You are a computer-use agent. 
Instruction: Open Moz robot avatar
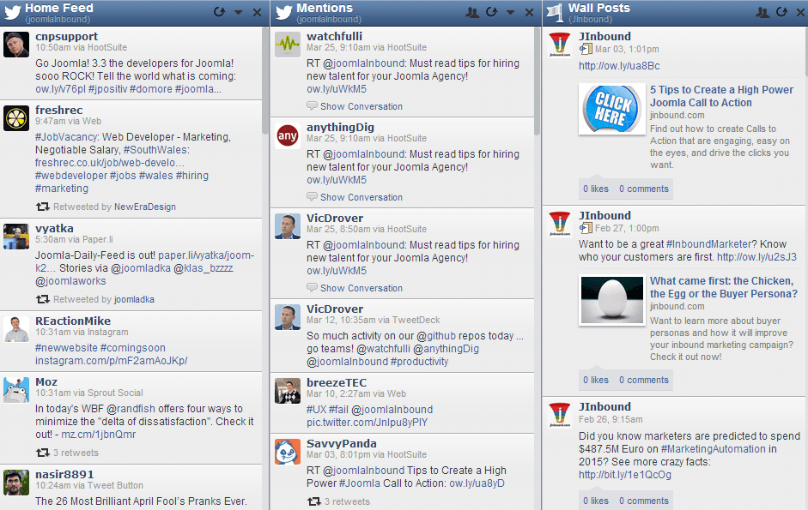pyautogui.click(x=16, y=390)
